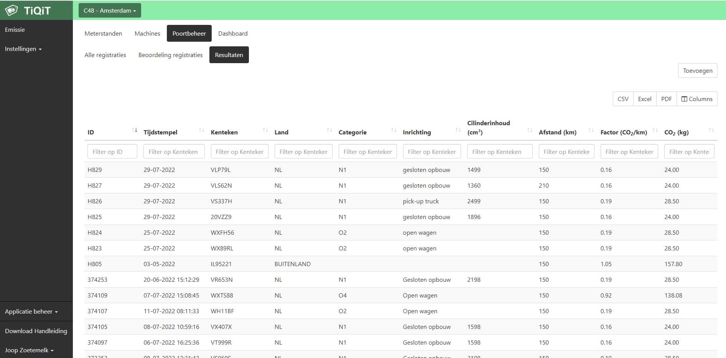
Task: Sort table by ID column arrows
Action: pos(135,130)
